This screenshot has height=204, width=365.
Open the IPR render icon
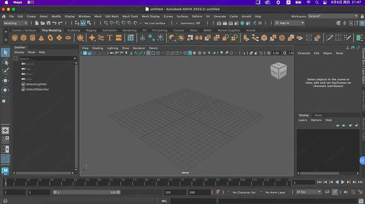coord(231,23)
